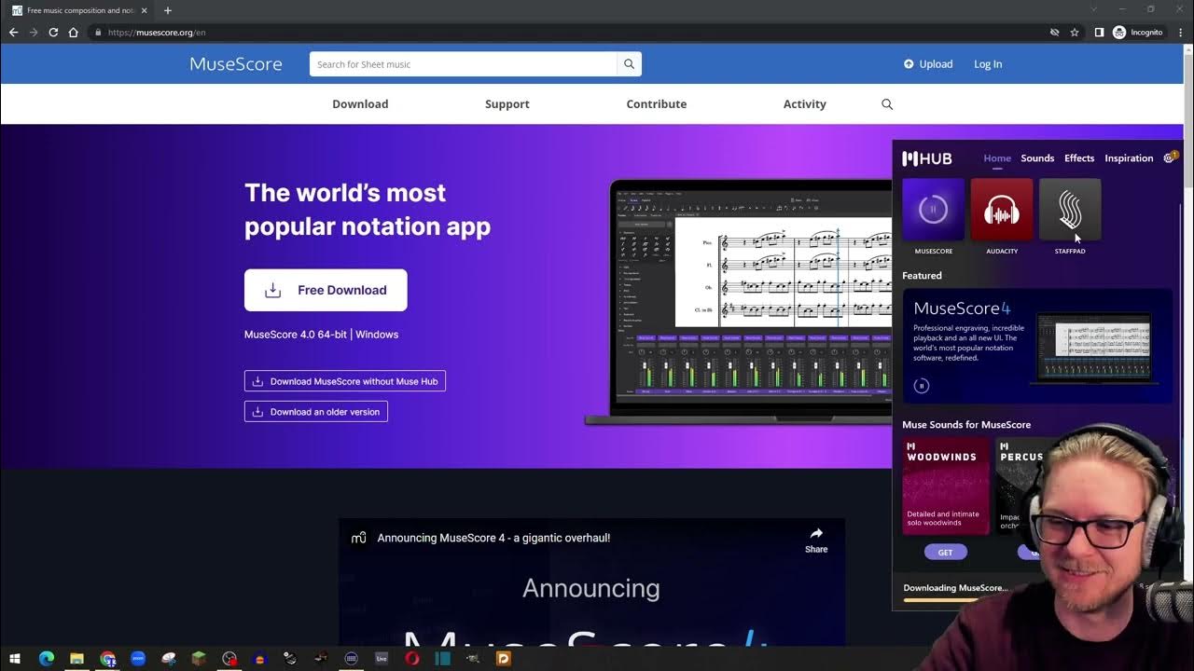This screenshot has width=1194, height=671.
Task: Go back using browser back arrow
Action: (13, 33)
